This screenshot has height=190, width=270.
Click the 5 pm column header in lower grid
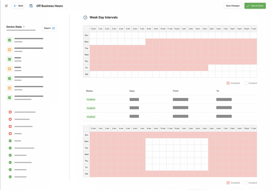point(212,129)
